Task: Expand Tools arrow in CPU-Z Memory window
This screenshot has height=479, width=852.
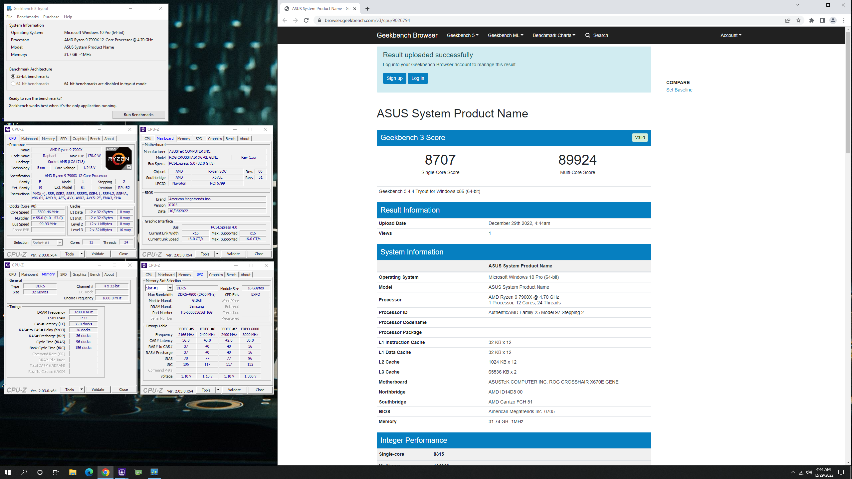Action: pos(82,390)
